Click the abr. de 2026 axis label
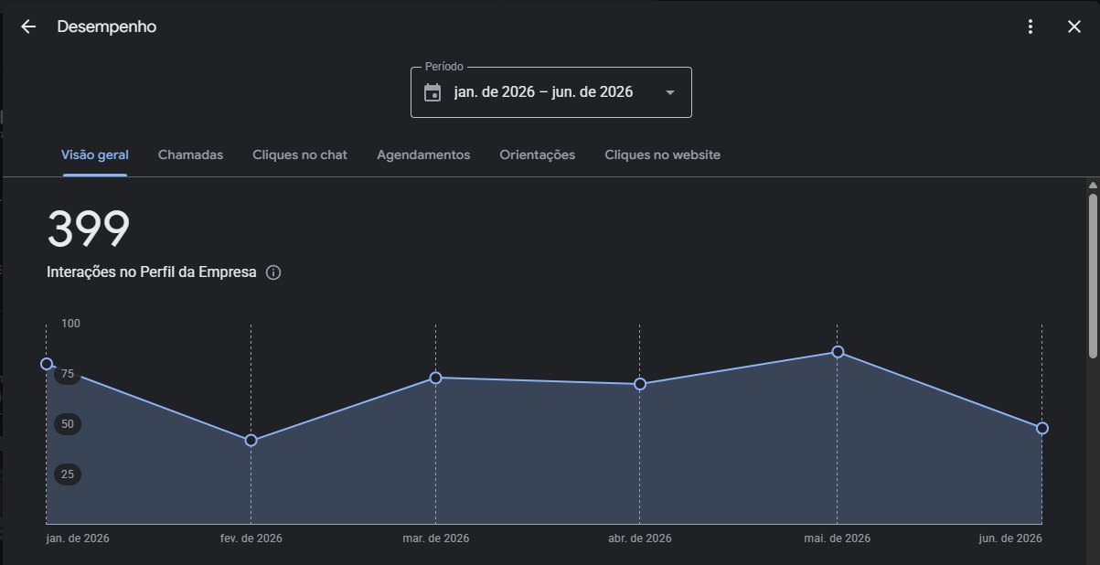This screenshot has width=1100, height=565. point(640,538)
